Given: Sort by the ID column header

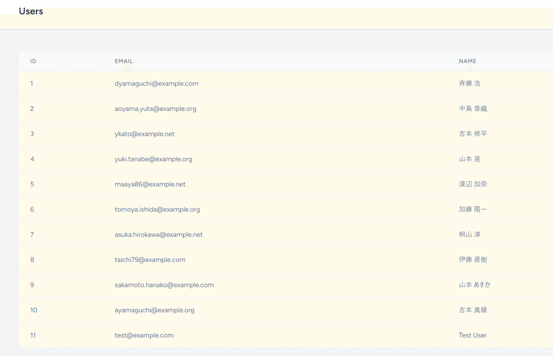Looking at the screenshot, I should click(x=33, y=61).
